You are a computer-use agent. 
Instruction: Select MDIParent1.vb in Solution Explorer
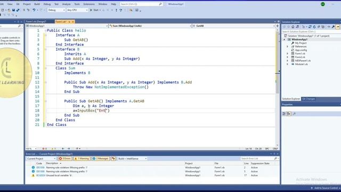(x=303, y=60)
